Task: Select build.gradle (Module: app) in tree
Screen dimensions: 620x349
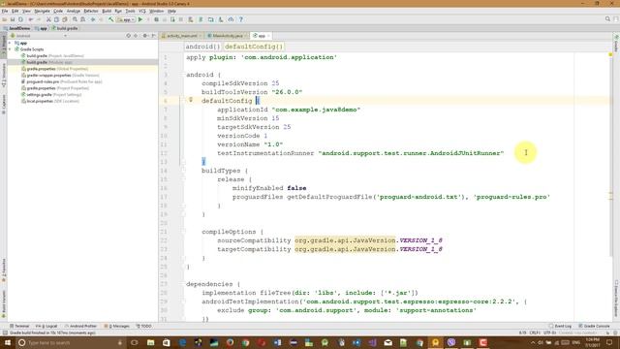Action: point(46,62)
